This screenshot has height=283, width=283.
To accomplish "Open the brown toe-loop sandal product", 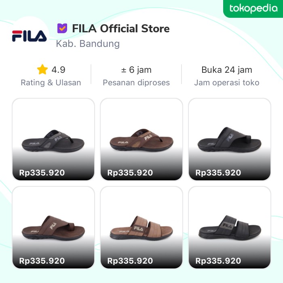I will pyautogui.click(x=53, y=227).
